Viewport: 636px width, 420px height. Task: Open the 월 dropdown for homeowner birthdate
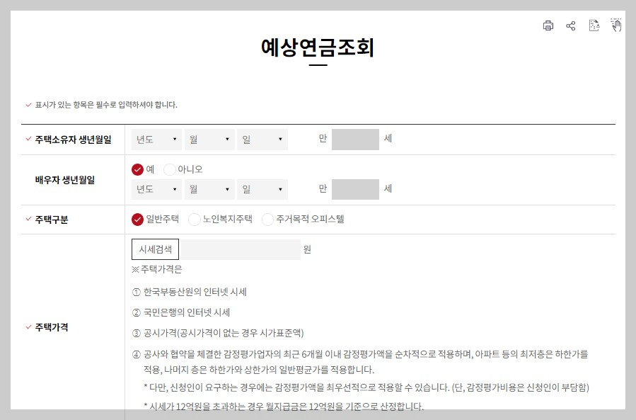pyautogui.click(x=209, y=139)
